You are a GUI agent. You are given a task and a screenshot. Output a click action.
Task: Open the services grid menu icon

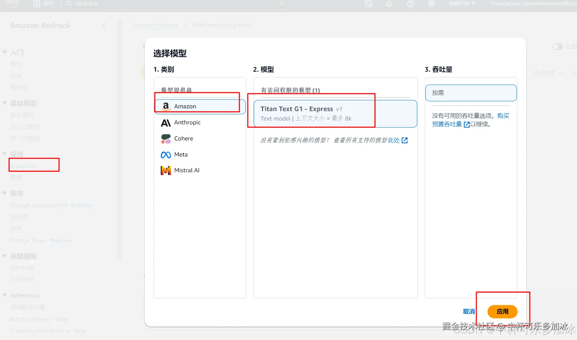[37, 3]
